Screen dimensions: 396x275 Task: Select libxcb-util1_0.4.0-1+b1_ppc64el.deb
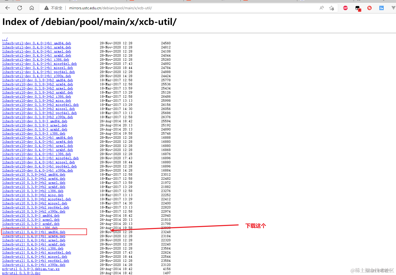tap(36, 261)
